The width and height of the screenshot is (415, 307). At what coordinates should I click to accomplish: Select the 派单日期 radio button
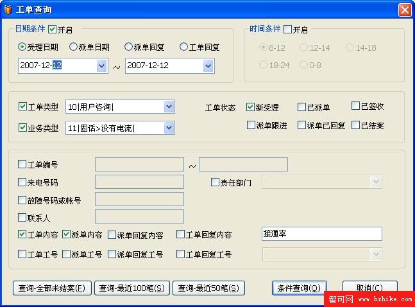pyautogui.click(x=73, y=47)
